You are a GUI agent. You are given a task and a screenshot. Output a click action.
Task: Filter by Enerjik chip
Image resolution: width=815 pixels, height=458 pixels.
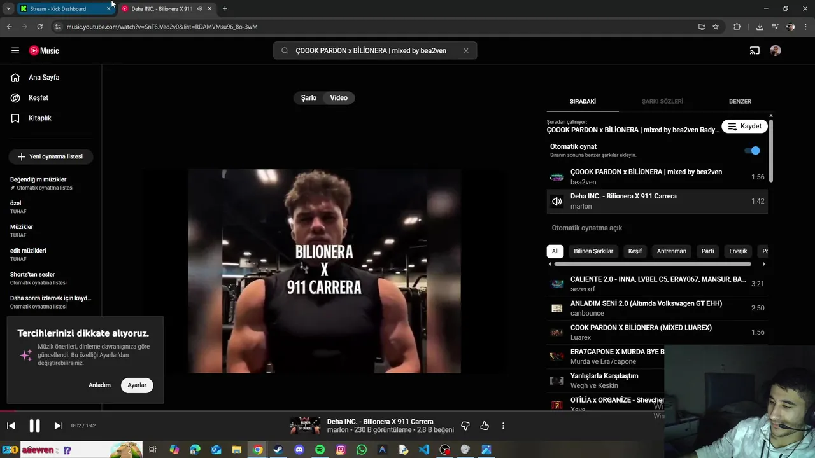pos(738,251)
